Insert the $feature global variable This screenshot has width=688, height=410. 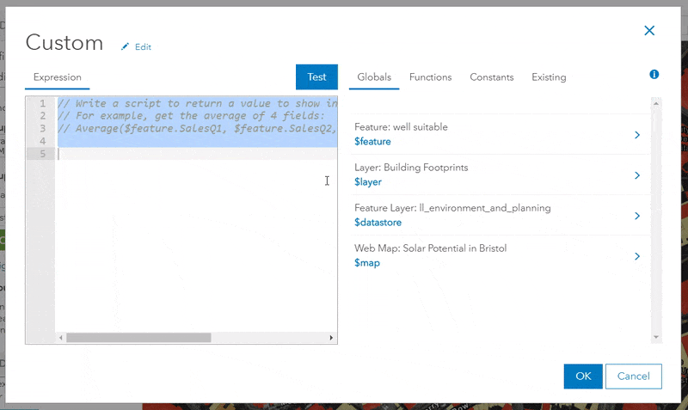pos(372,142)
